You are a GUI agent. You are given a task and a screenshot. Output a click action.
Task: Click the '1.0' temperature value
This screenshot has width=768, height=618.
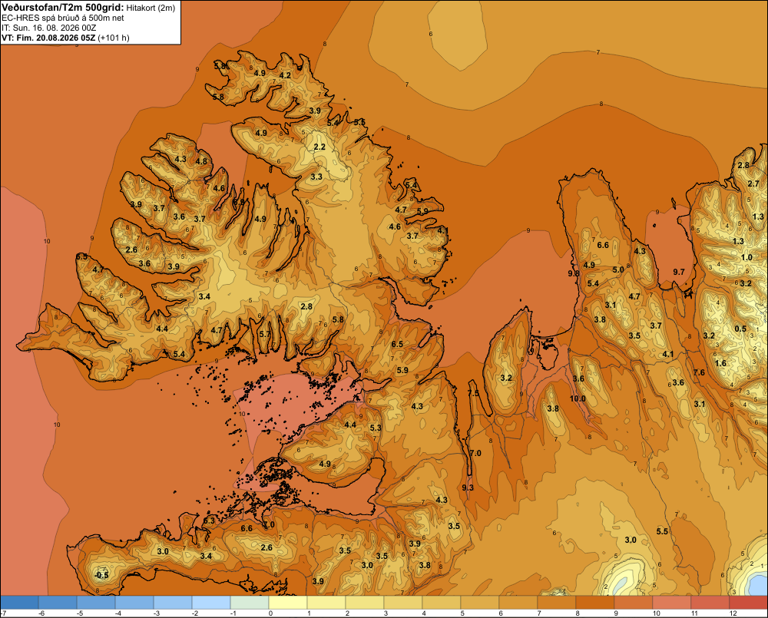coord(746,258)
